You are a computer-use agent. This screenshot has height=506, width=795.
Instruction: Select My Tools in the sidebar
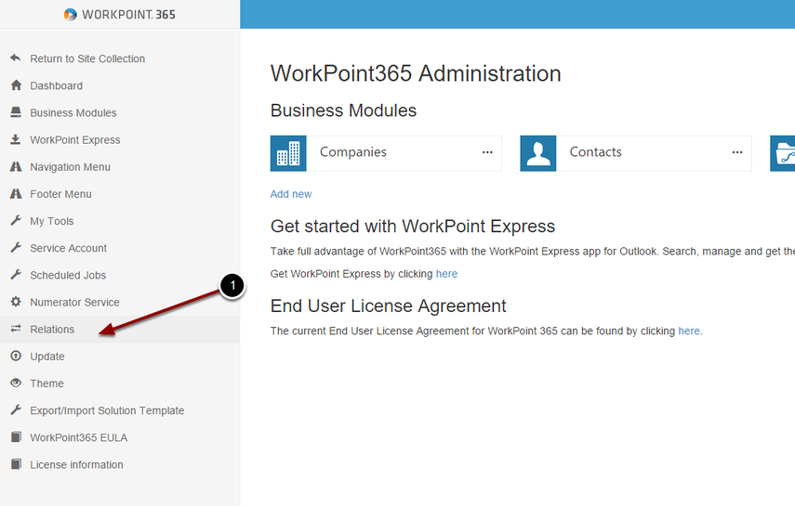(52, 221)
